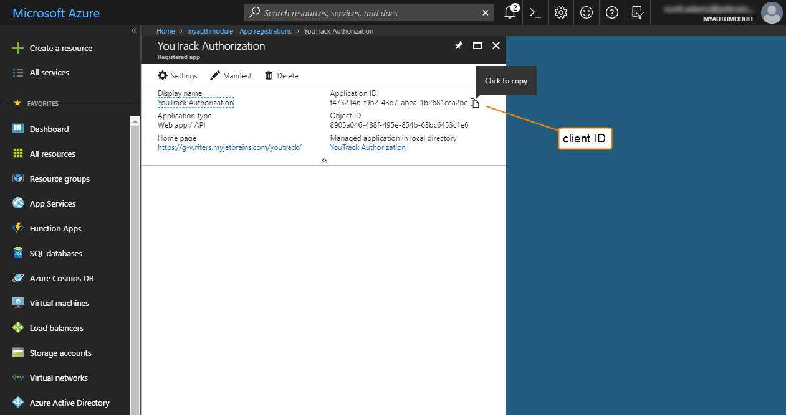Go to myauthmodule - App registrations breadcrumb
This screenshot has height=415, width=786.
pos(239,30)
